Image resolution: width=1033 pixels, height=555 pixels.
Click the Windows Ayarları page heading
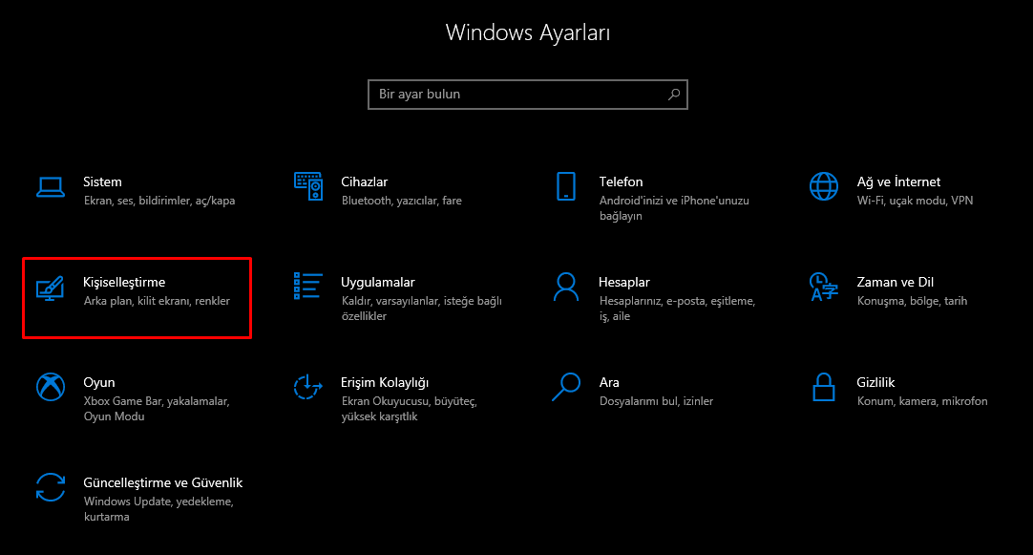point(528,32)
